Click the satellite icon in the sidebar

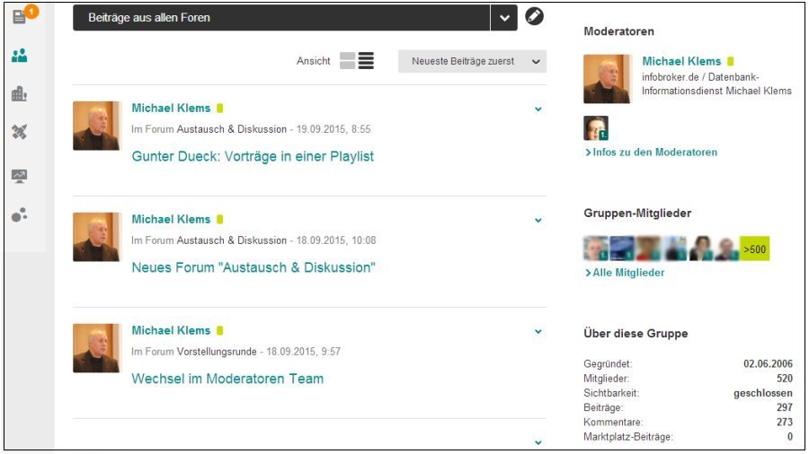click(19, 133)
